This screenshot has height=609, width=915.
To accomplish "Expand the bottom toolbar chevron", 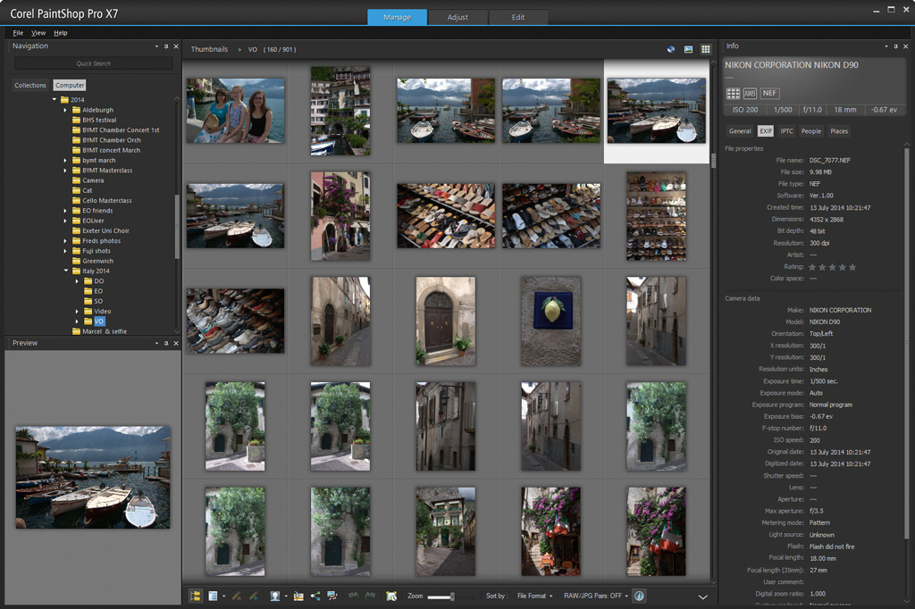I will [703, 596].
